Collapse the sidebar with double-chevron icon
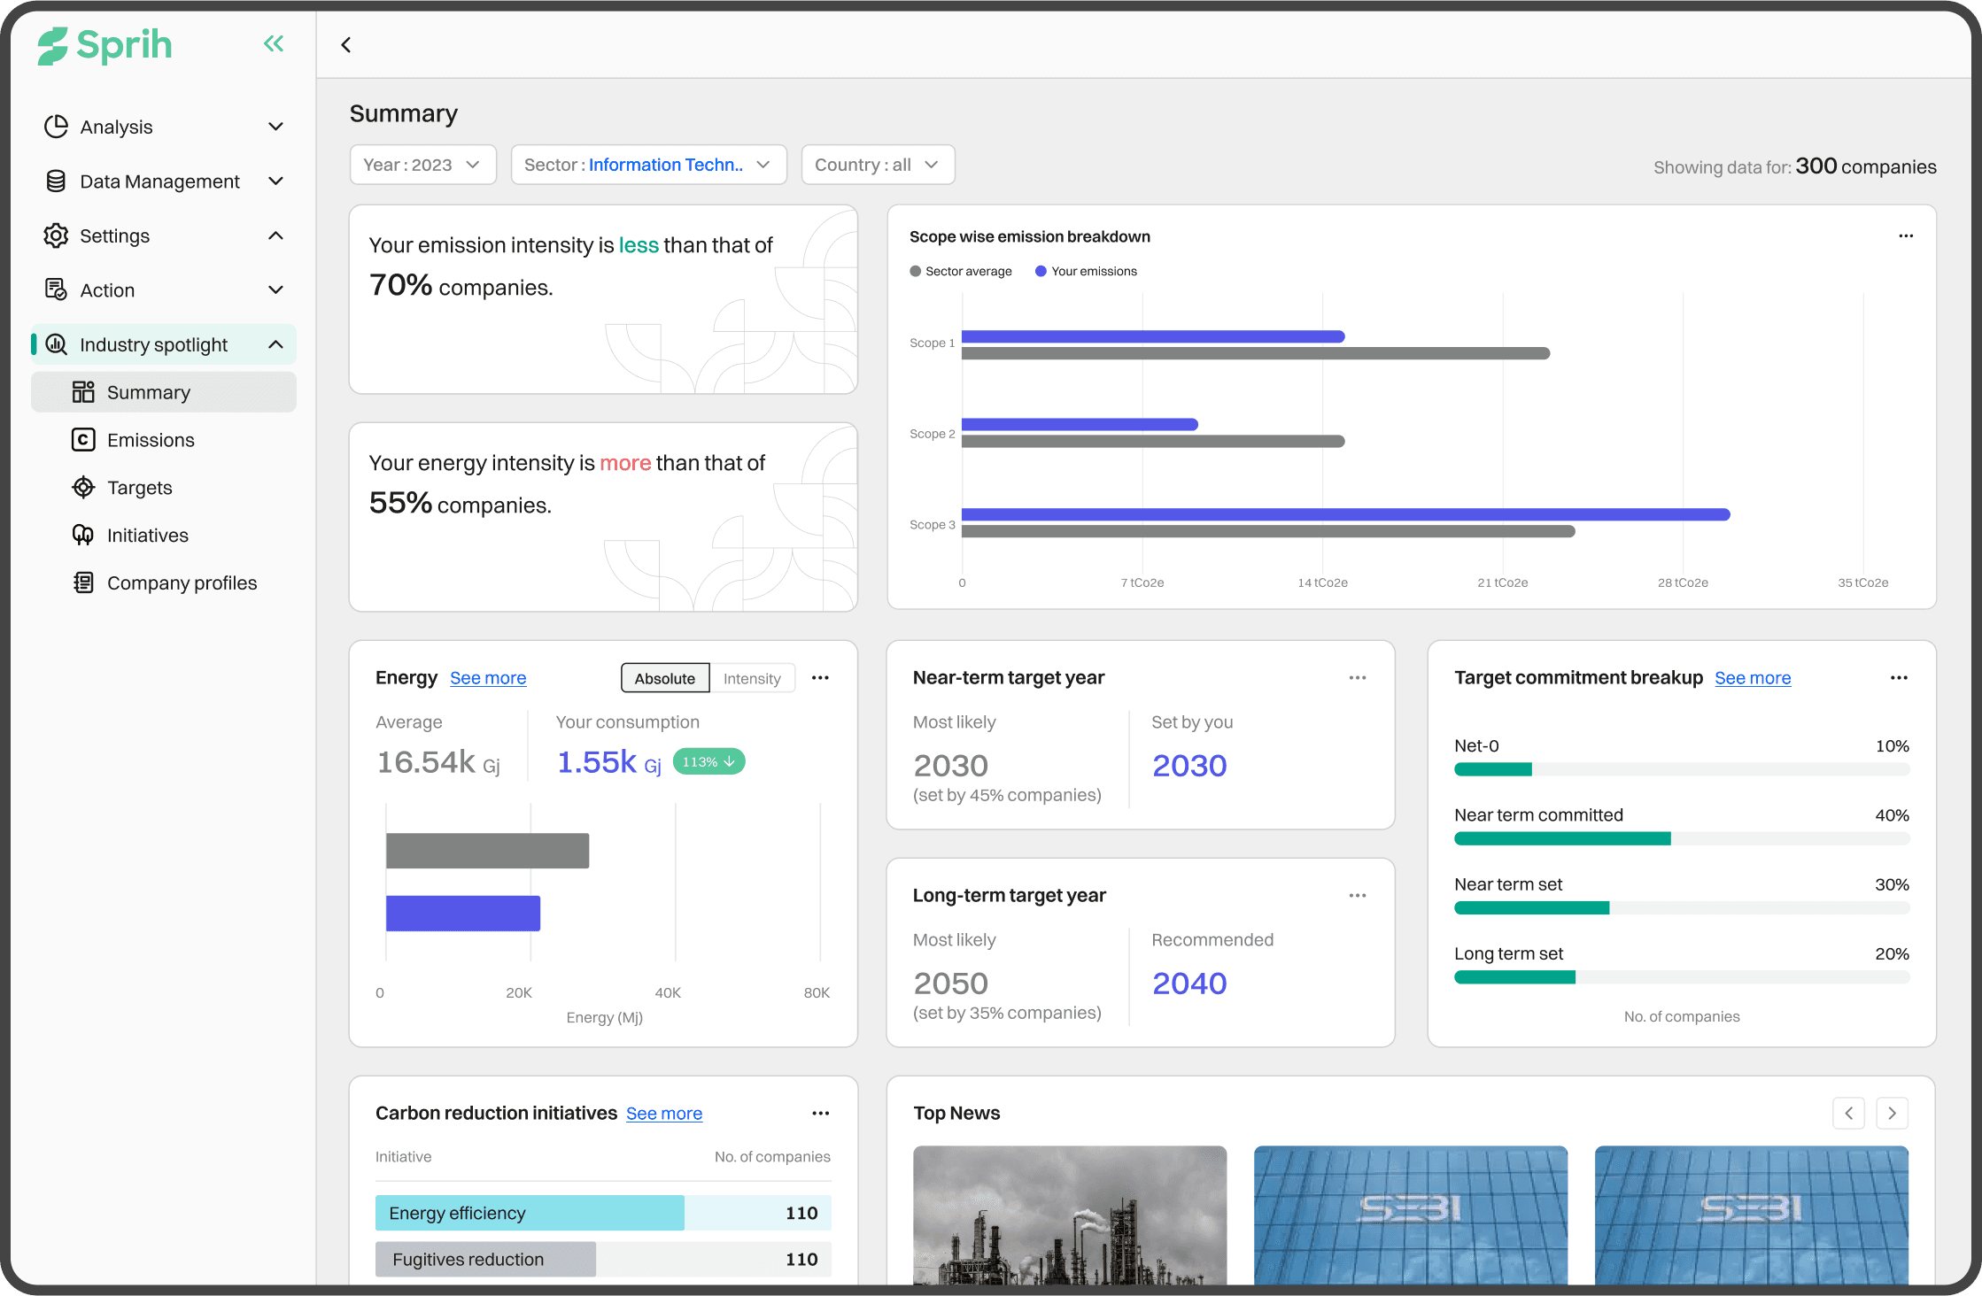 coord(274,44)
